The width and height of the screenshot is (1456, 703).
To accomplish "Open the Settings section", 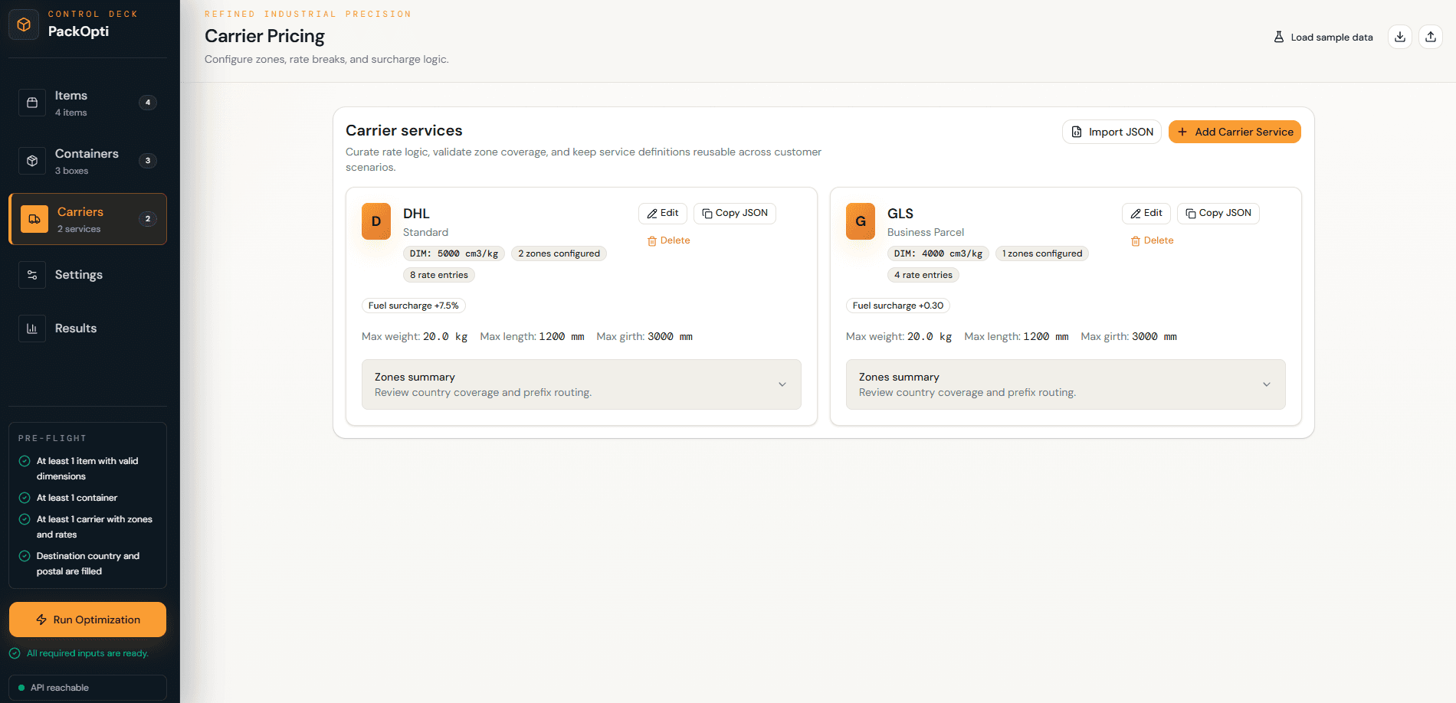I will coord(87,275).
